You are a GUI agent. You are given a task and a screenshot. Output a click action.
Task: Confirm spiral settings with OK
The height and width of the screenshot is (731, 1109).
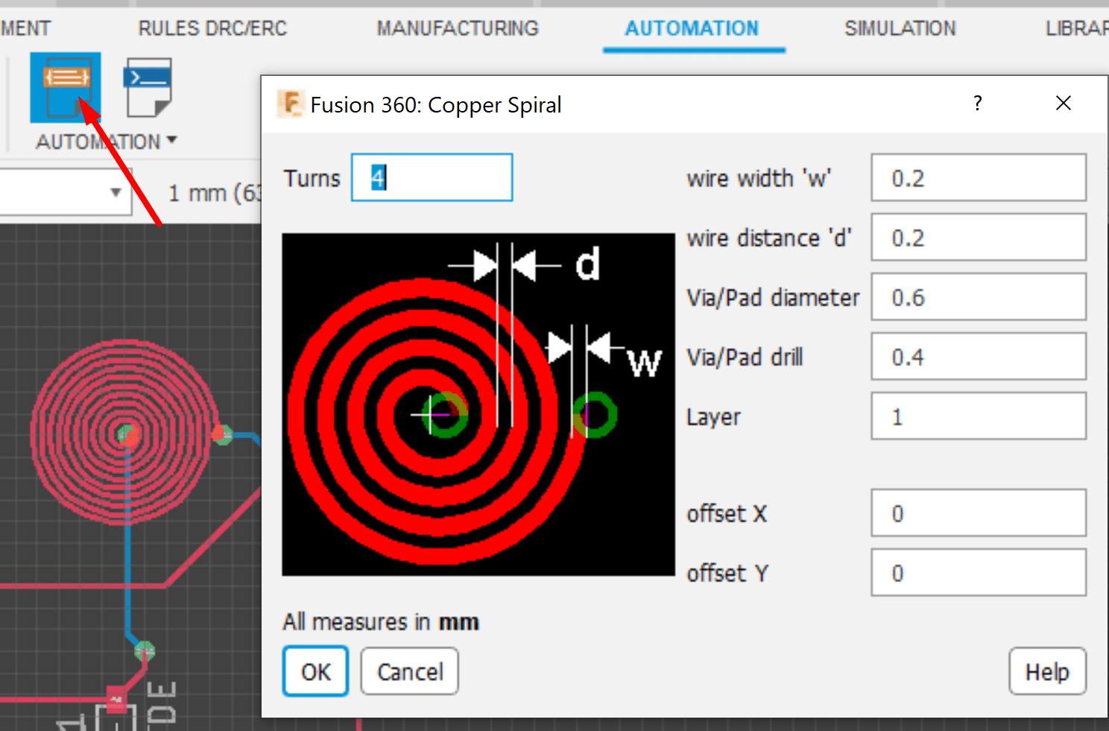(315, 671)
